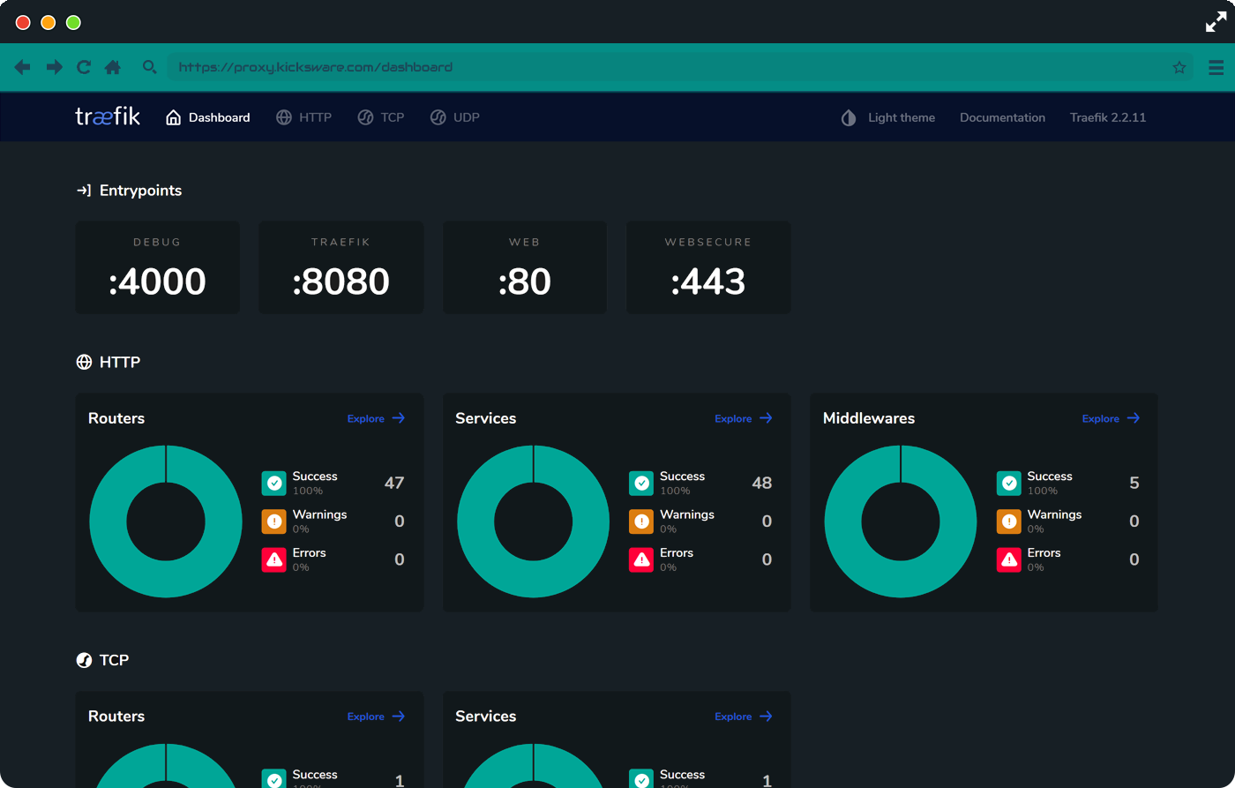The height and width of the screenshot is (788, 1235).
Task: Select the WEBSECURE :443 entrypoint card
Action: (708, 267)
